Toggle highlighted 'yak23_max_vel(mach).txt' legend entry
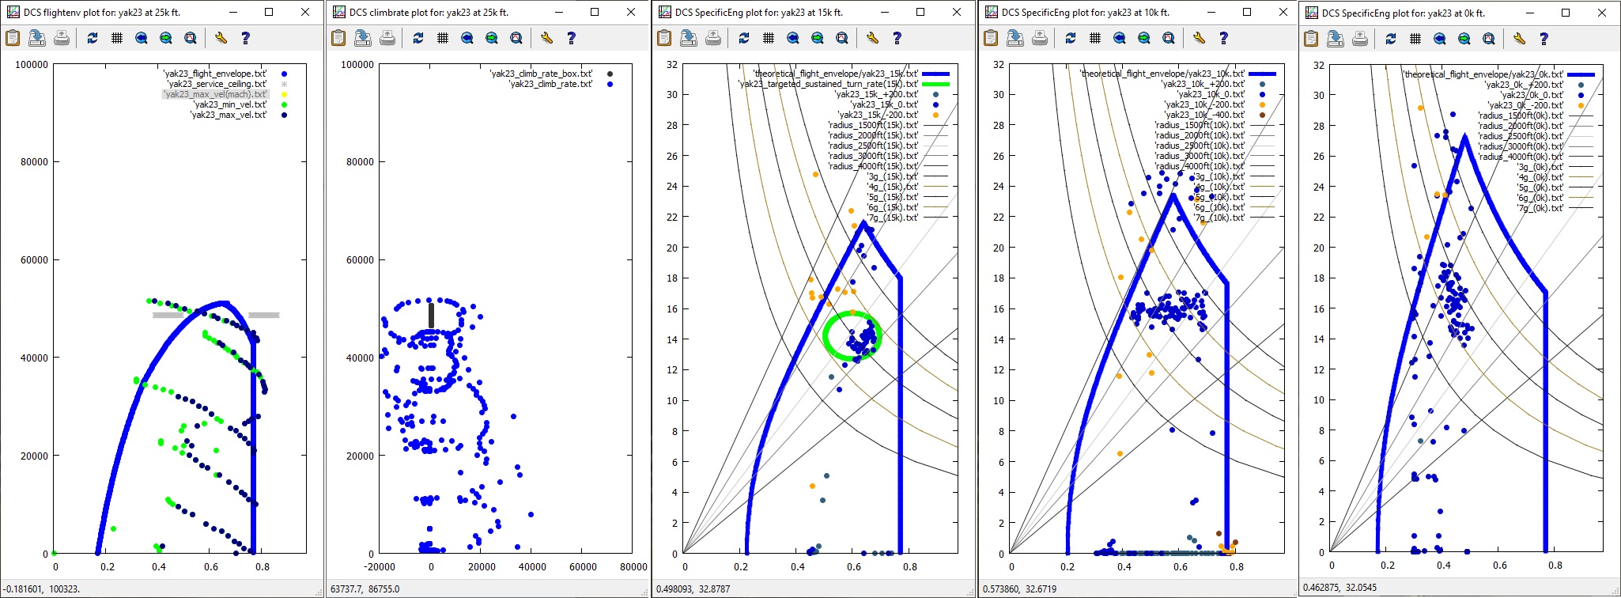 pos(216,94)
